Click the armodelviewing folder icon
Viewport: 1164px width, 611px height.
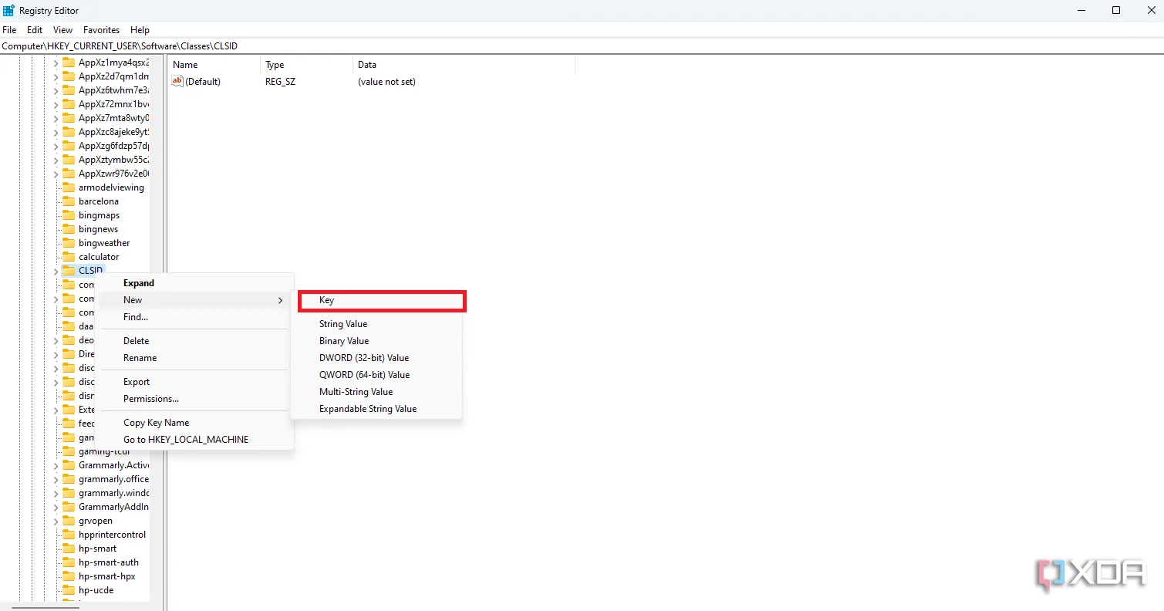(68, 187)
